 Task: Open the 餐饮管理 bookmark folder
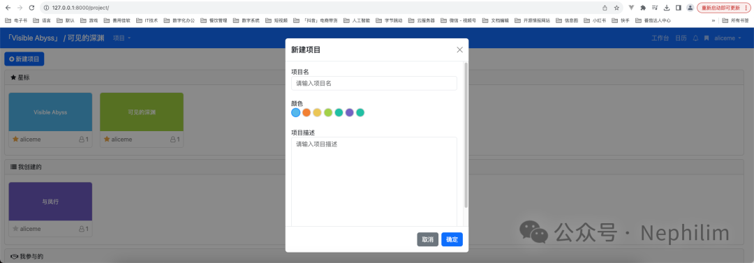[x=214, y=21]
